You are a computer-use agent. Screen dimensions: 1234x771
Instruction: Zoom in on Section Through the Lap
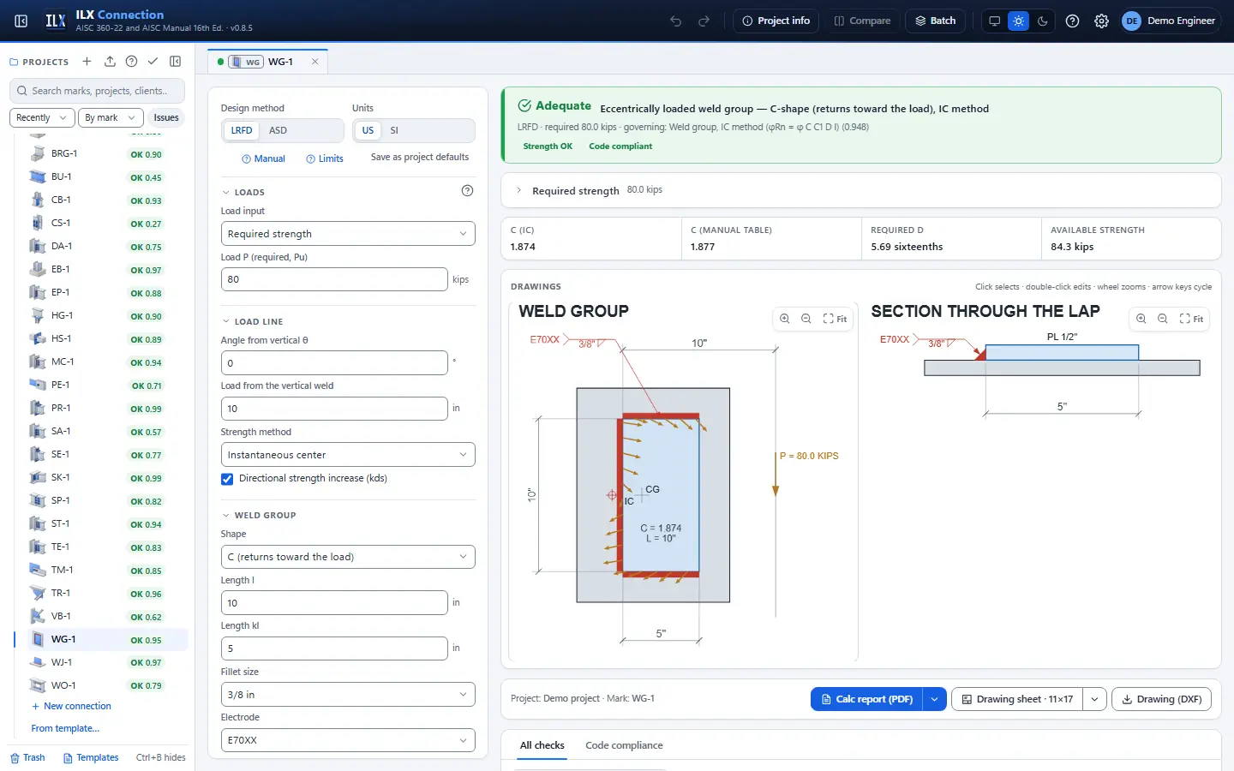[x=1141, y=319]
